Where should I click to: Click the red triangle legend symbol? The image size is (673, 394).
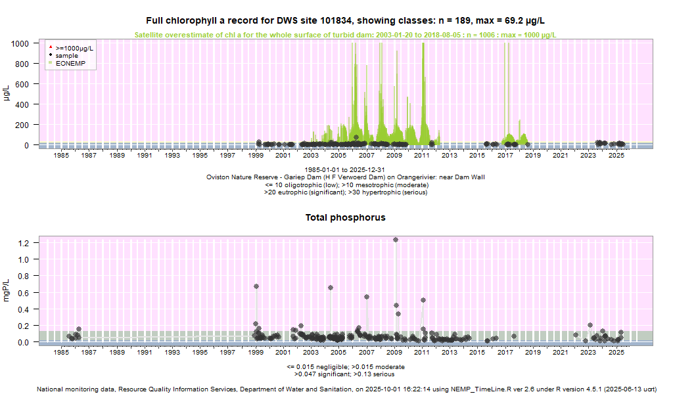[x=50, y=49]
